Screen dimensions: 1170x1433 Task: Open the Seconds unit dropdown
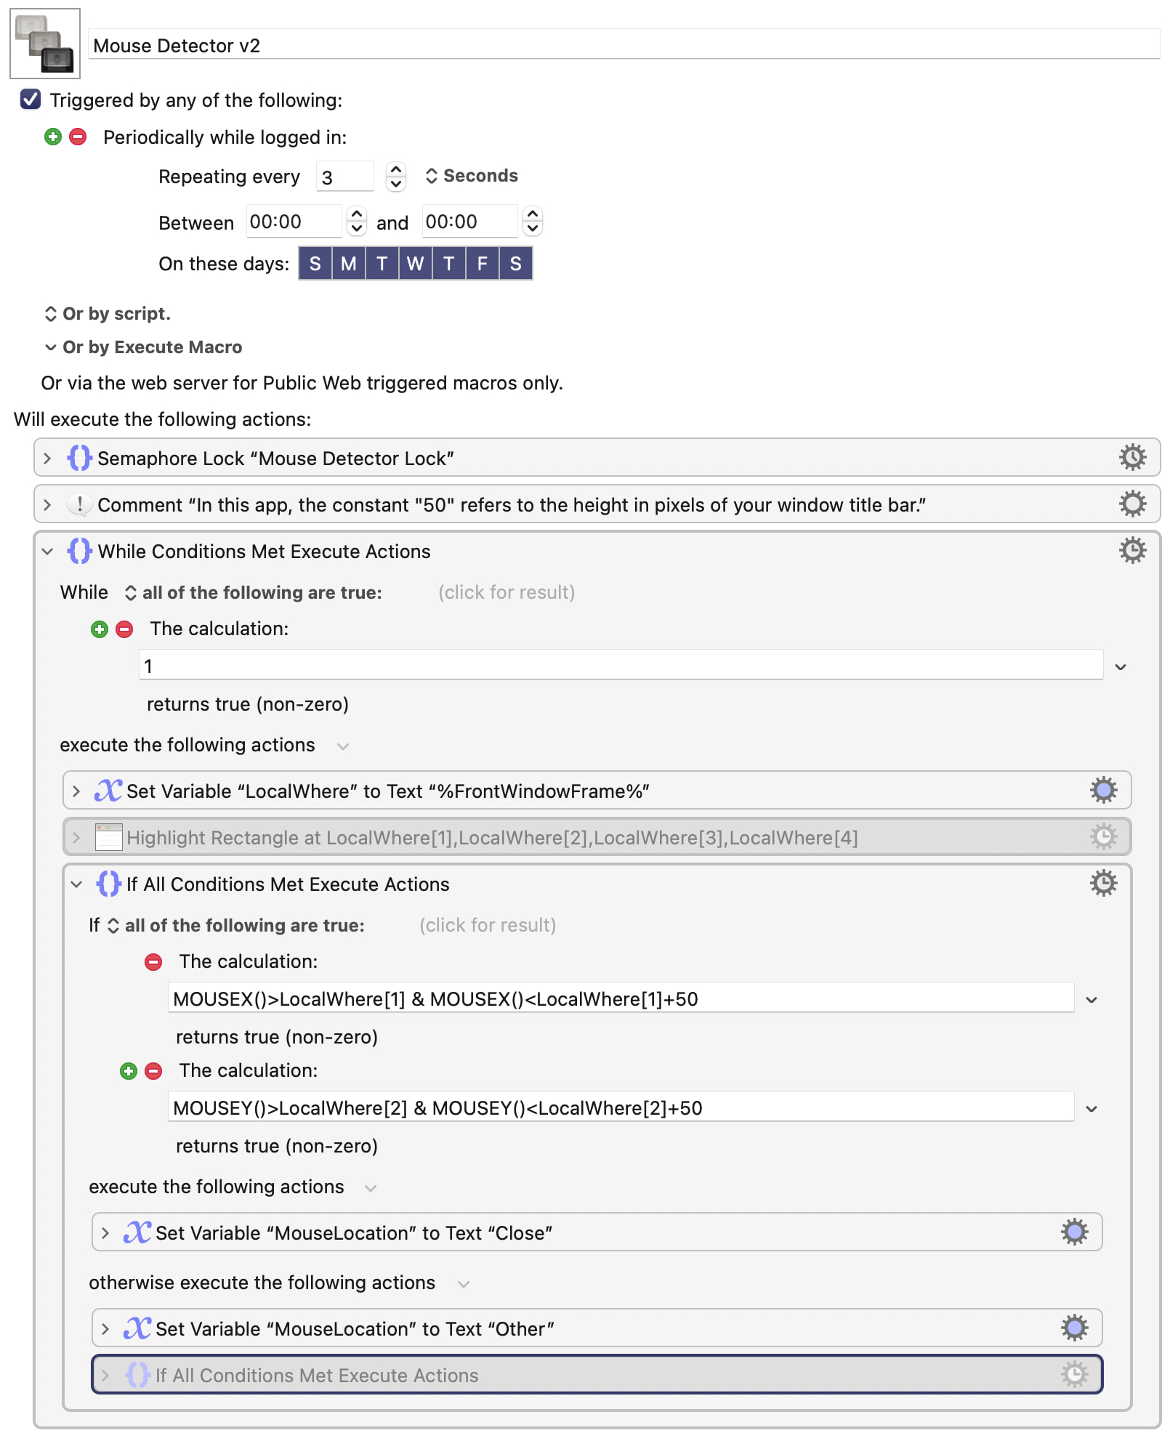click(x=471, y=176)
